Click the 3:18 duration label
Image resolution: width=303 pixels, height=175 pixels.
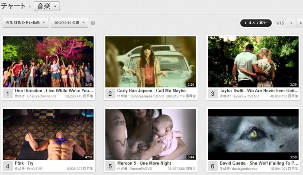pyautogui.click(x=88, y=84)
